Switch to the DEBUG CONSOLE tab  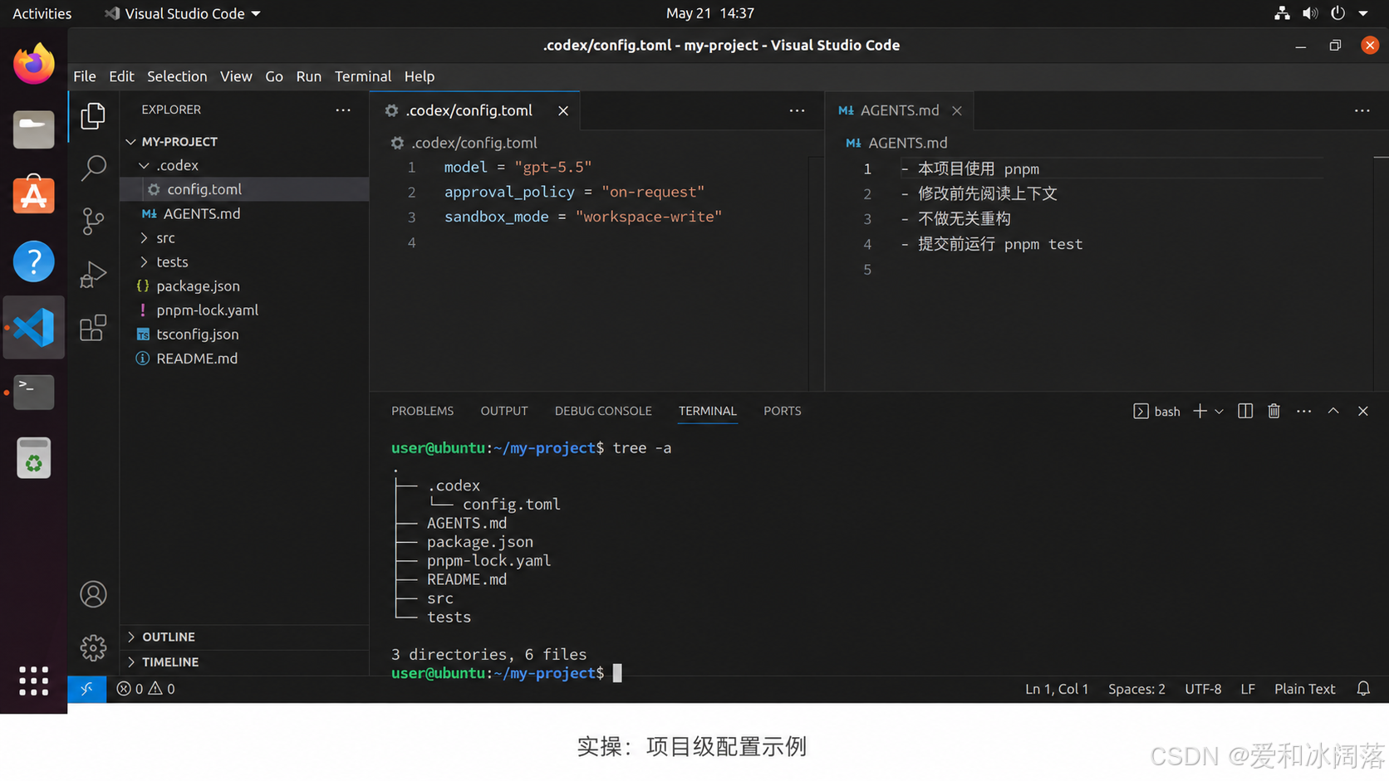point(603,411)
